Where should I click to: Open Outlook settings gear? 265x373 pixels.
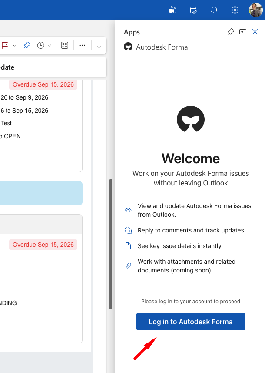(235, 10)
